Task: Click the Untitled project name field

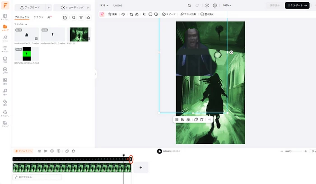Action: [x=118, y=5]
